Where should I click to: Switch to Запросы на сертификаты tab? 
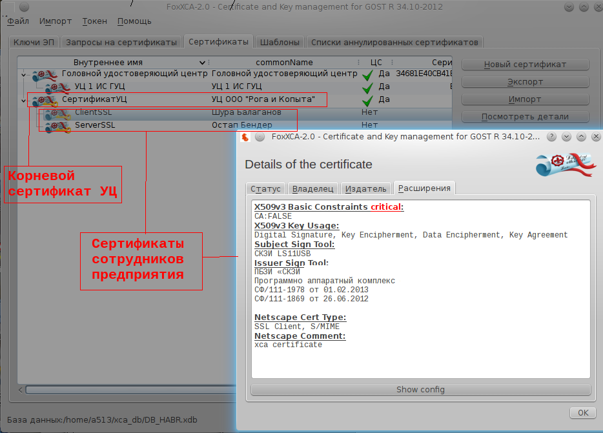(x=121, y=42)
